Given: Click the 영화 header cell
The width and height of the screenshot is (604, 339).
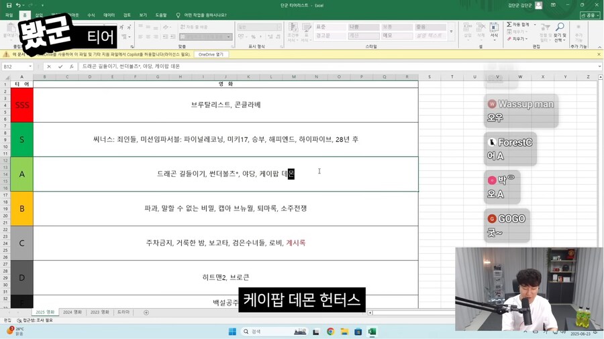Looking at the screenshot, I should [225, 84].
